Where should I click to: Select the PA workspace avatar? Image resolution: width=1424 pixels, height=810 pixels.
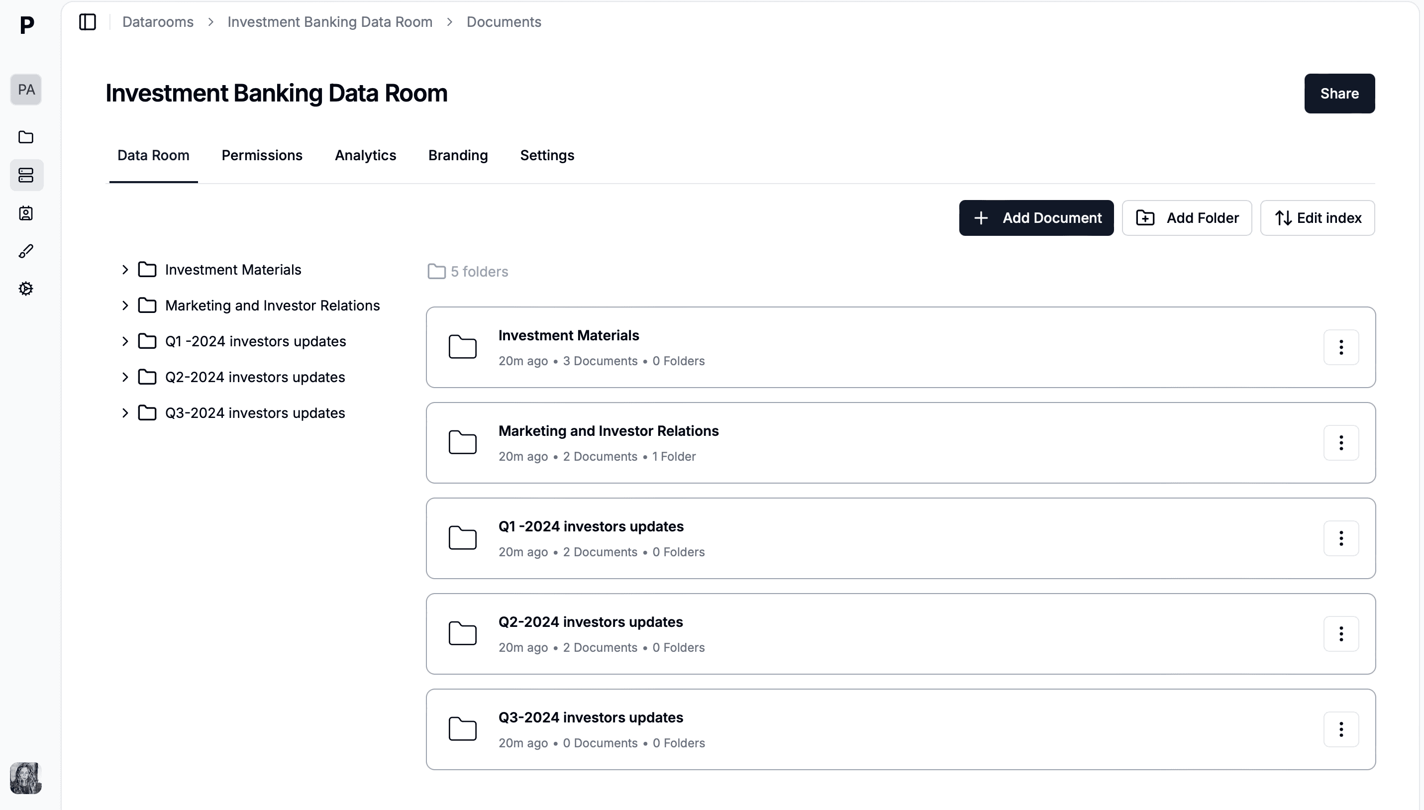[26, 89]
